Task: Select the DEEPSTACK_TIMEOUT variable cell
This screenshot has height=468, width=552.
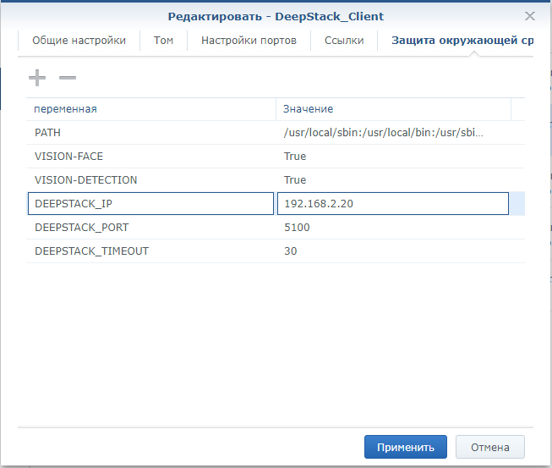Action: click(151, 251)
